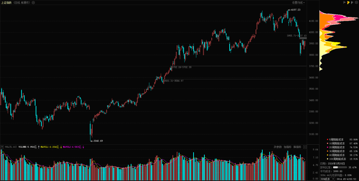Click the third gray flag icon above cost distribution
The image size is (359, 181).
pyautogui.click(x=352, y=3)
